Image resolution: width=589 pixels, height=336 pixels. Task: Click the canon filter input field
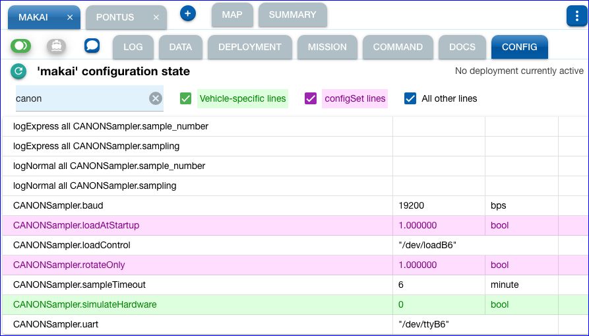click(x=80, y=98)
